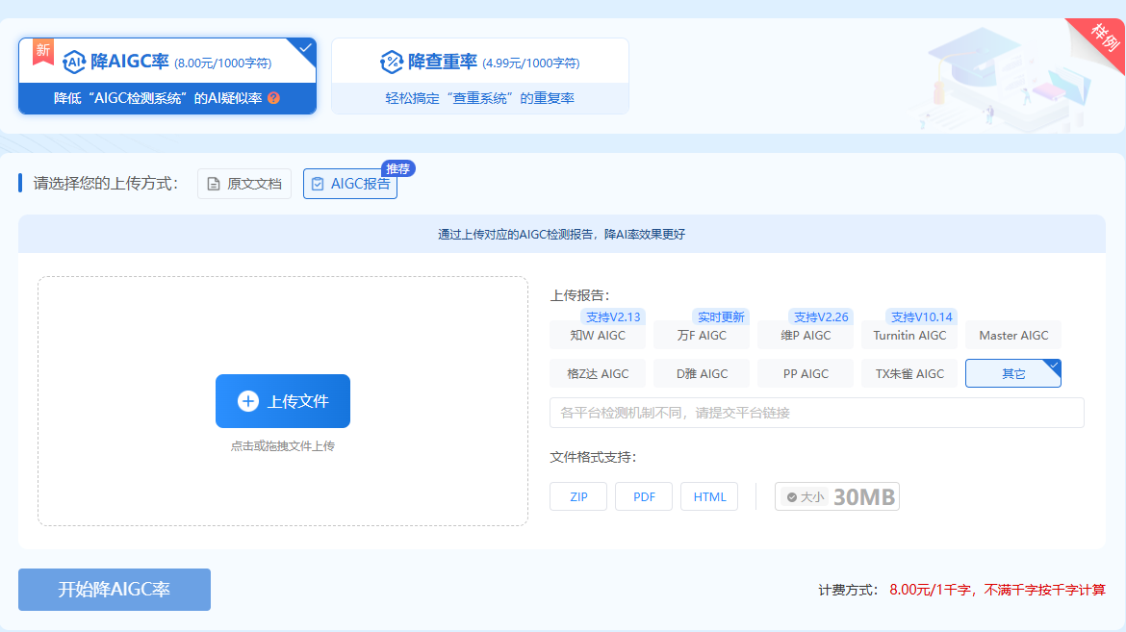Select the 维P AIGC report type
Viewport: 1126px width, 632px height.
tap(806, 336)
